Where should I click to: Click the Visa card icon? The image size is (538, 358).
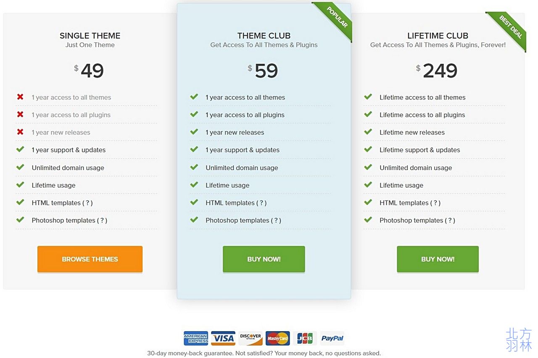point(223,338)
